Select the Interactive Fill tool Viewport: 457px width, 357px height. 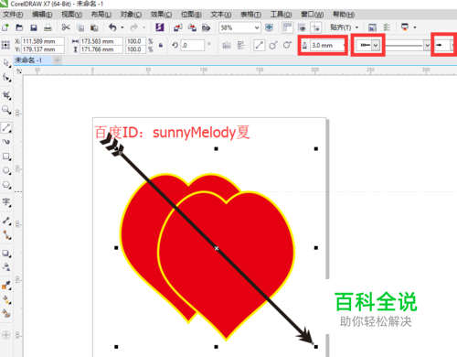click(6, 299)
